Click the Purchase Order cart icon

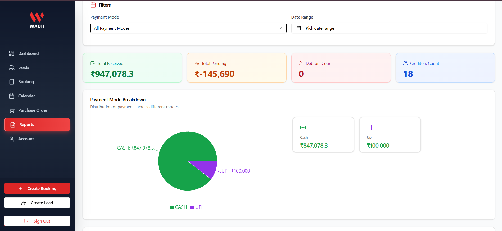point(12,110)
